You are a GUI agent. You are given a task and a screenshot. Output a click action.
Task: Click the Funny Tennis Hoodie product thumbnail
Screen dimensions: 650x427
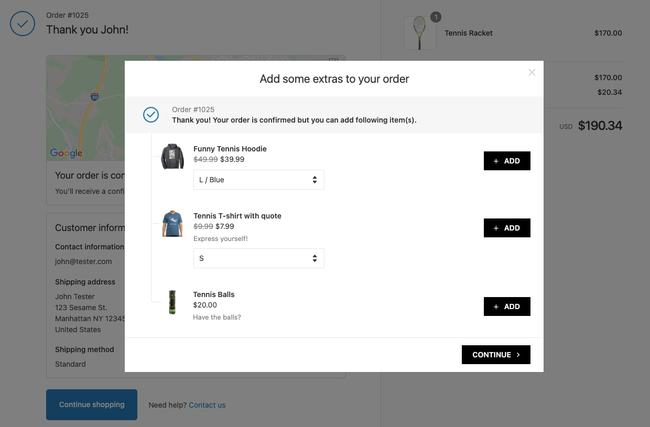point(172,156)
